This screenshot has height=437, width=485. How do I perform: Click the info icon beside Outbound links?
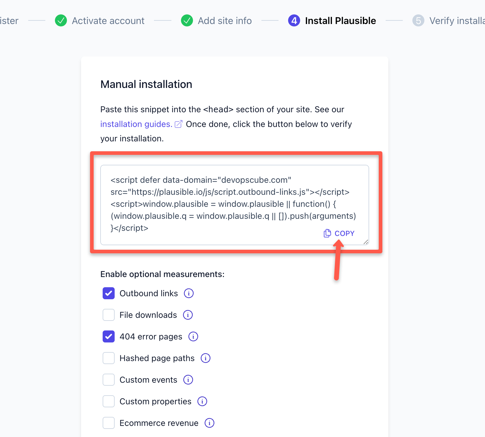click(189, 293)
